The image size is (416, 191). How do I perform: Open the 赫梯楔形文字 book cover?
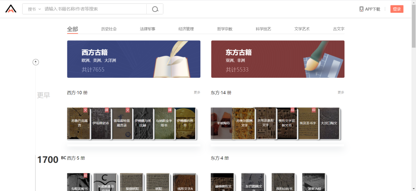[222, 182]
